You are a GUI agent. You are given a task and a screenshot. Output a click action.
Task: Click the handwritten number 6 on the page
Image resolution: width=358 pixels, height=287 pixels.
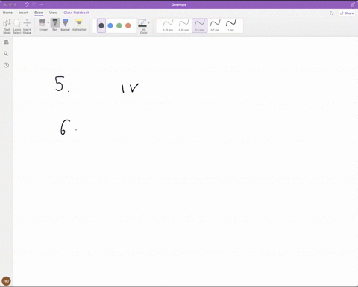[66, 127]
